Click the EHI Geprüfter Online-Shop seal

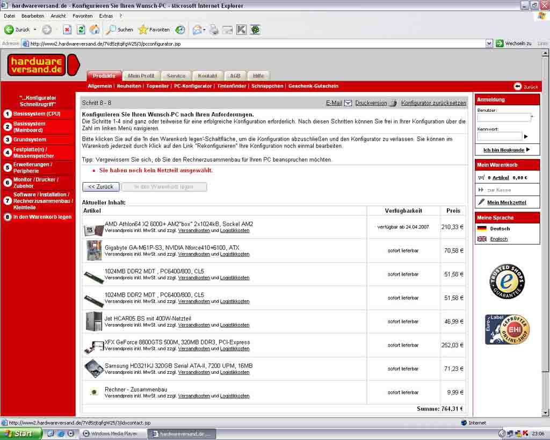[x=507, y=329]
